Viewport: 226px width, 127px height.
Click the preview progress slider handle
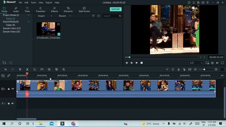click(x=130, y=57)
